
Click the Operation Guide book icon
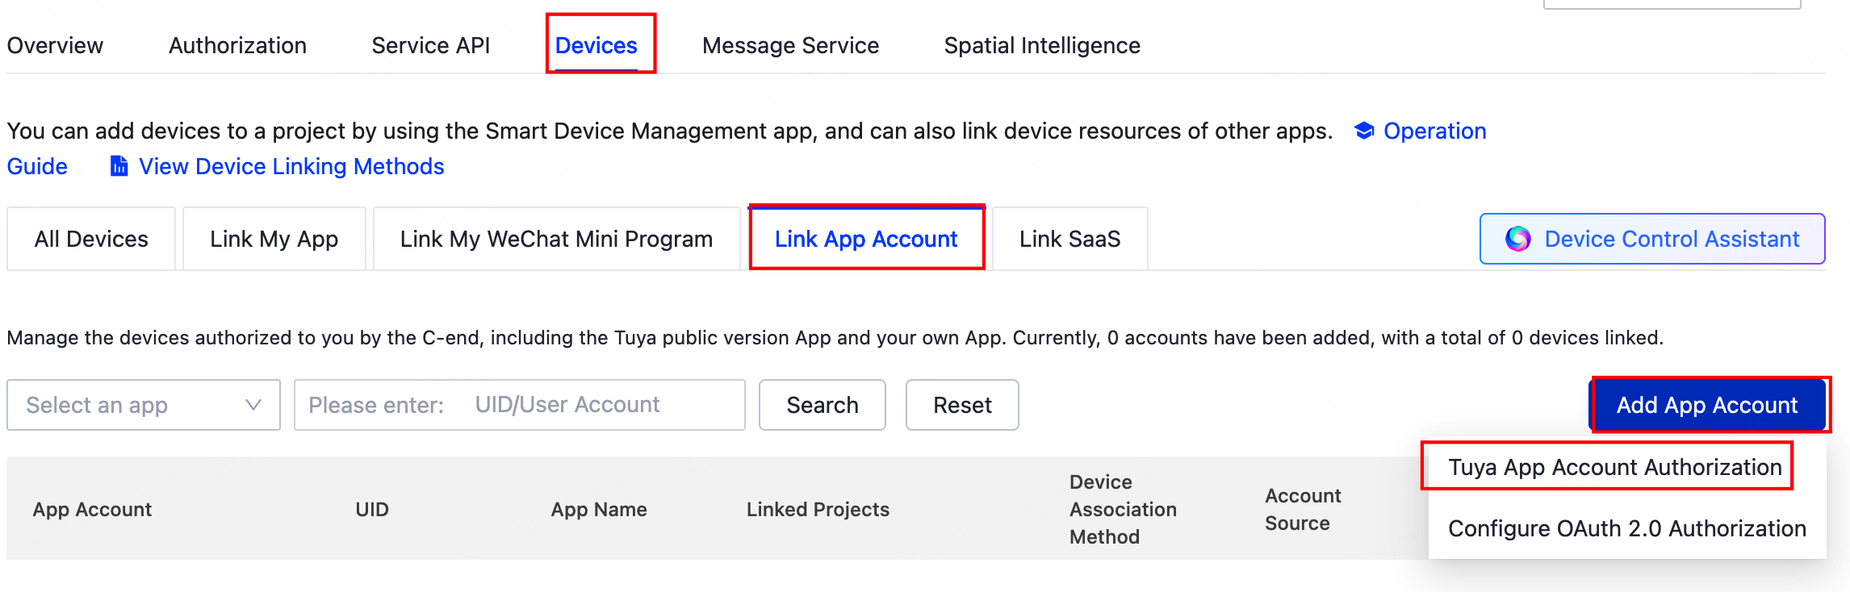coord(1362,131)
